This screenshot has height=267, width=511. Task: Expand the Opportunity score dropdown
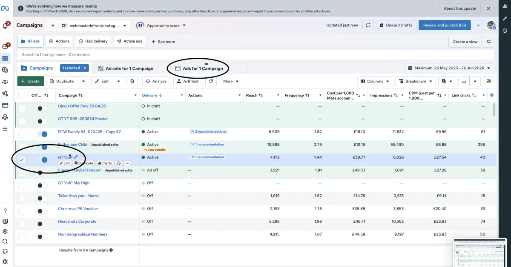tap(161, 26)
